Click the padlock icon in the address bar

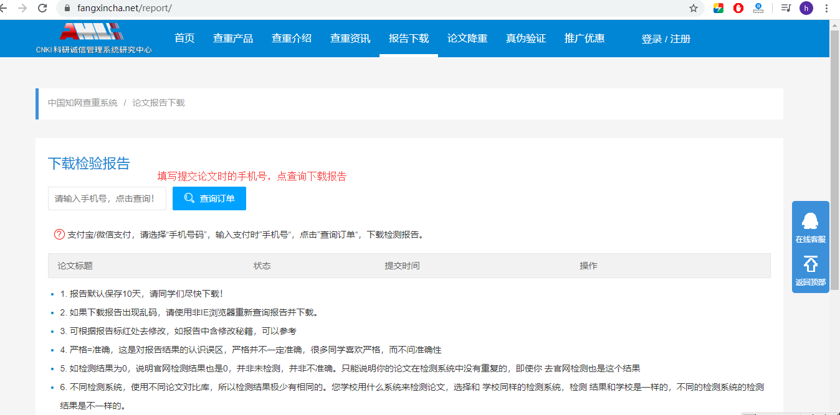point(66,9)
